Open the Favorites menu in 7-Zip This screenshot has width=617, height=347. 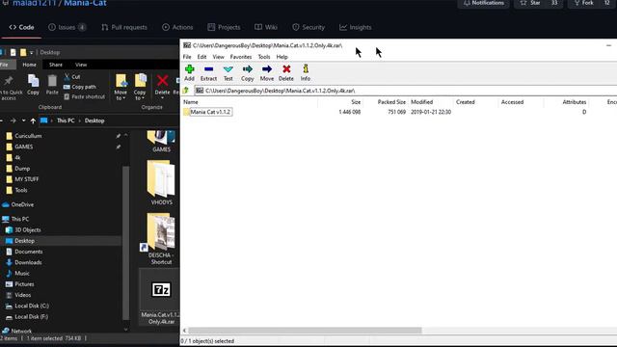coord(241,57)
